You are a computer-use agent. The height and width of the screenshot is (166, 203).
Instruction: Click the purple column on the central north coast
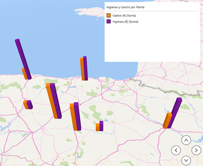coord(85,68)
